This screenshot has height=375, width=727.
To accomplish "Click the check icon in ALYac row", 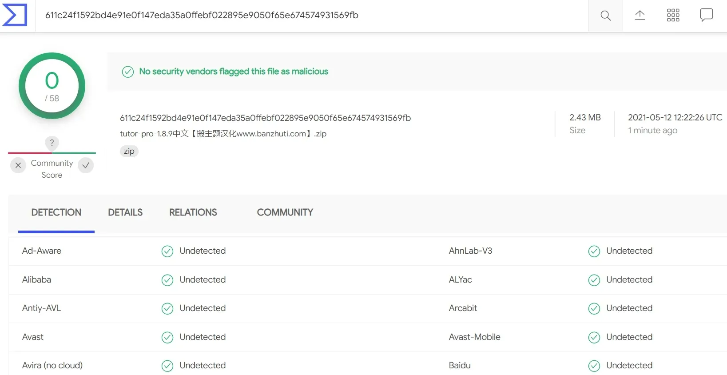I will (594, 280).
